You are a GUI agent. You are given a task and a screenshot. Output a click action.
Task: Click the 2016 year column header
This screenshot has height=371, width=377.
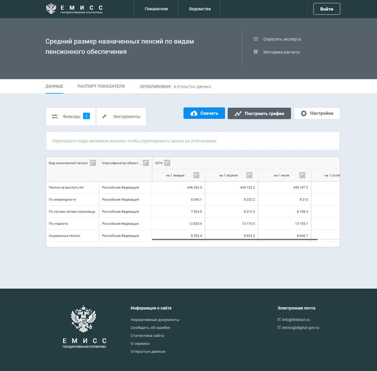click(159, 163)
